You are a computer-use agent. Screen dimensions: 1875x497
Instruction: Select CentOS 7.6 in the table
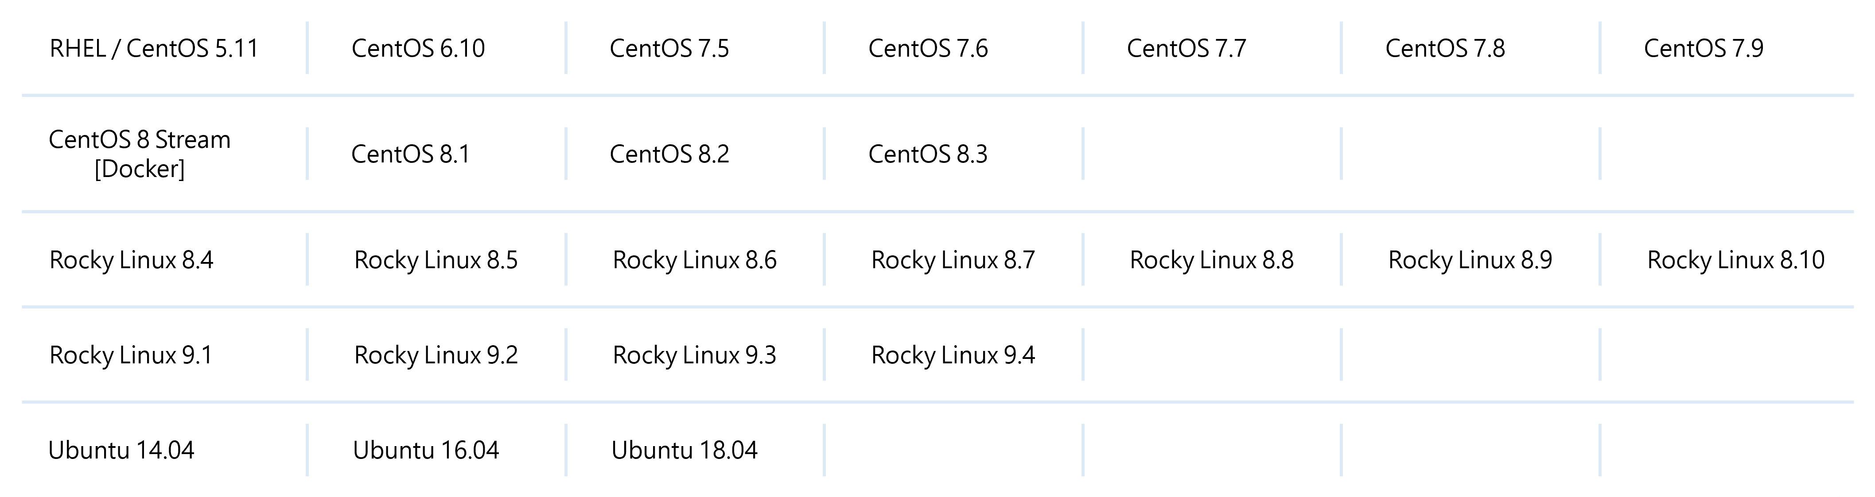pyautogui.click(x=928, y=48)
